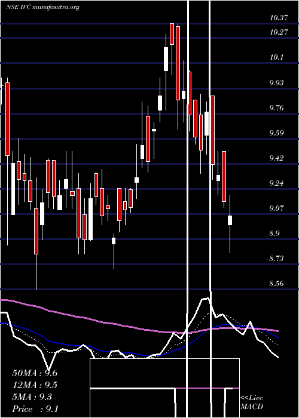Click the 8.56 price axis label

click(276, 284)
